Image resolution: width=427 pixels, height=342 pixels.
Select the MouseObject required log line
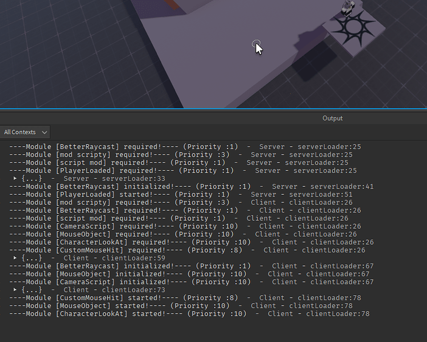click(183, 234)
